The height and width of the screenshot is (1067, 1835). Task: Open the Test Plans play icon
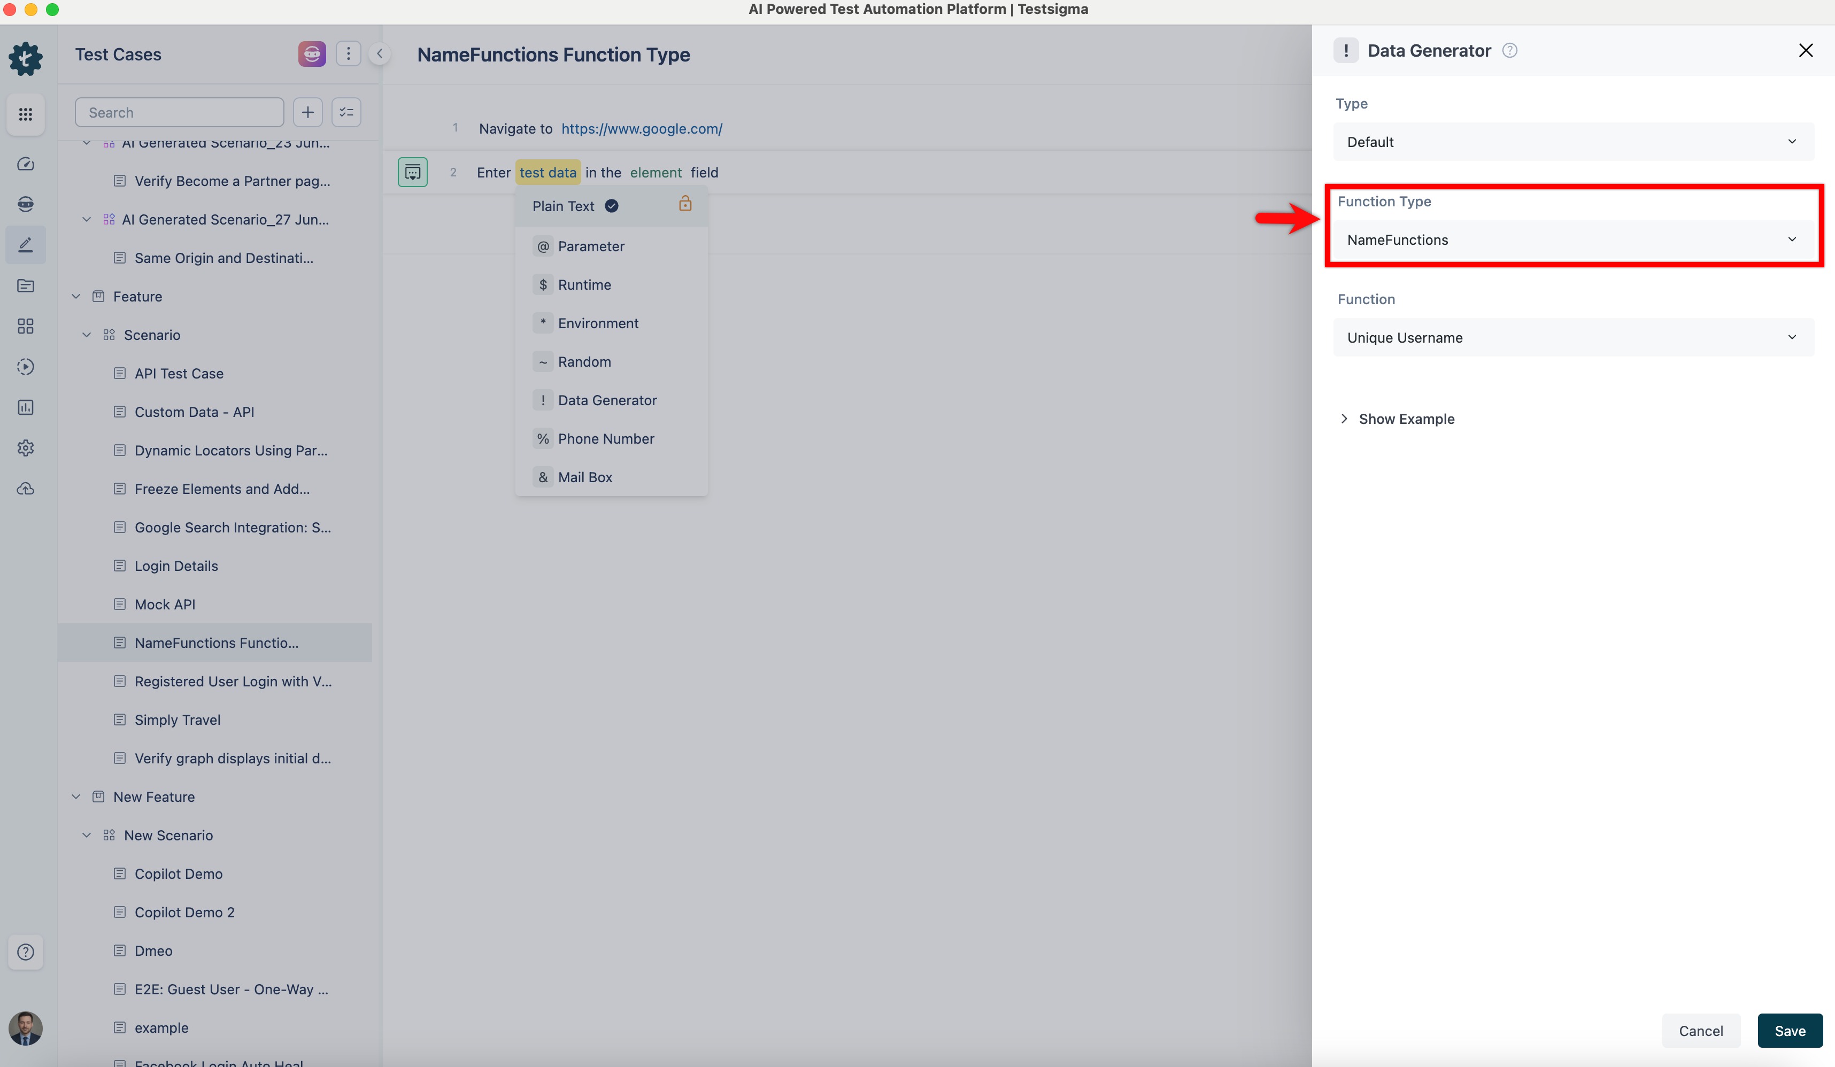click(26, 366)
